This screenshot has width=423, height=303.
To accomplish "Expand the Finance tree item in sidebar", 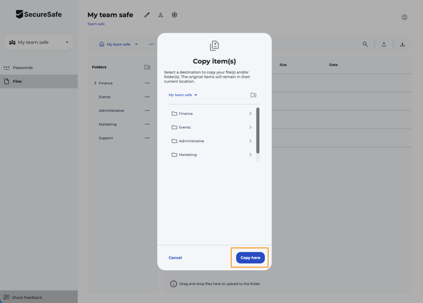I will [x=95, y=83].
